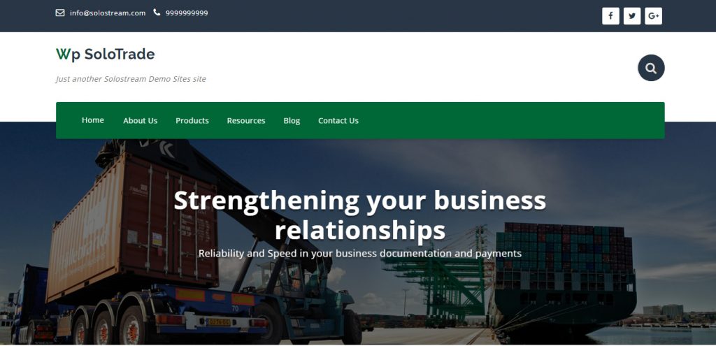Go to the Home menu item
This screenshot has height=346, width=716.
point(93,120)
